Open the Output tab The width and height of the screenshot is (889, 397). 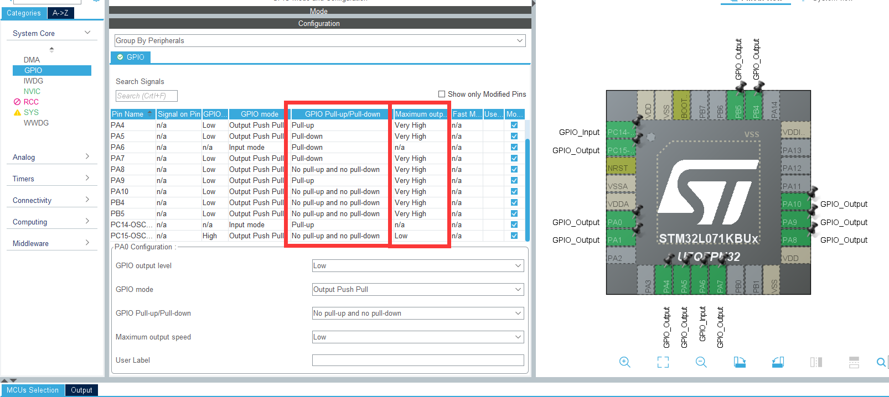[82, 390]
